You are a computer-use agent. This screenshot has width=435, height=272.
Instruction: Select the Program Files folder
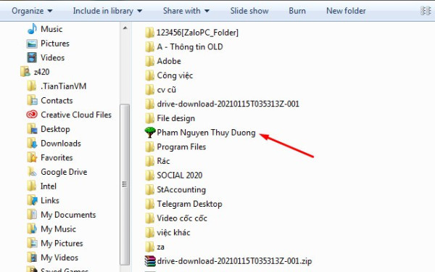[x=175, y=147]
